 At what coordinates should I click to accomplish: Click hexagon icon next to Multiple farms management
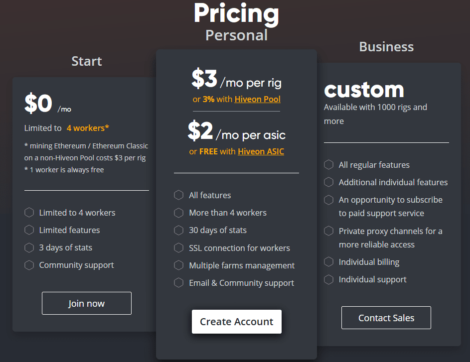click(178, 265)
